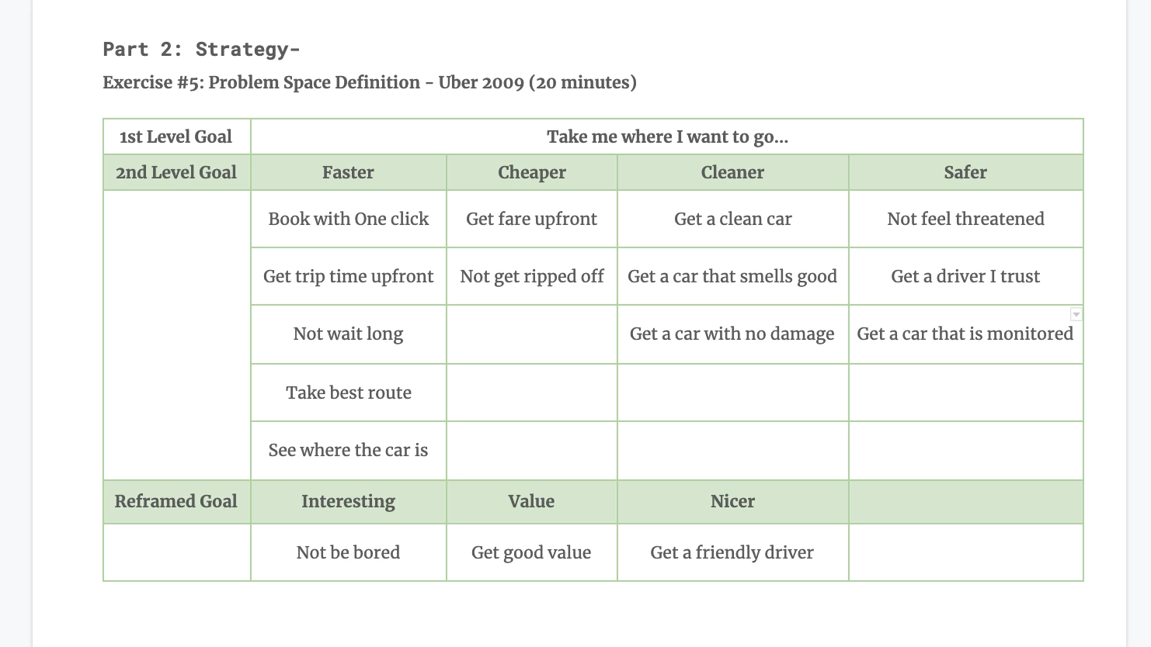Click the 'Get a driver I trust' cell

pos(966,276)
